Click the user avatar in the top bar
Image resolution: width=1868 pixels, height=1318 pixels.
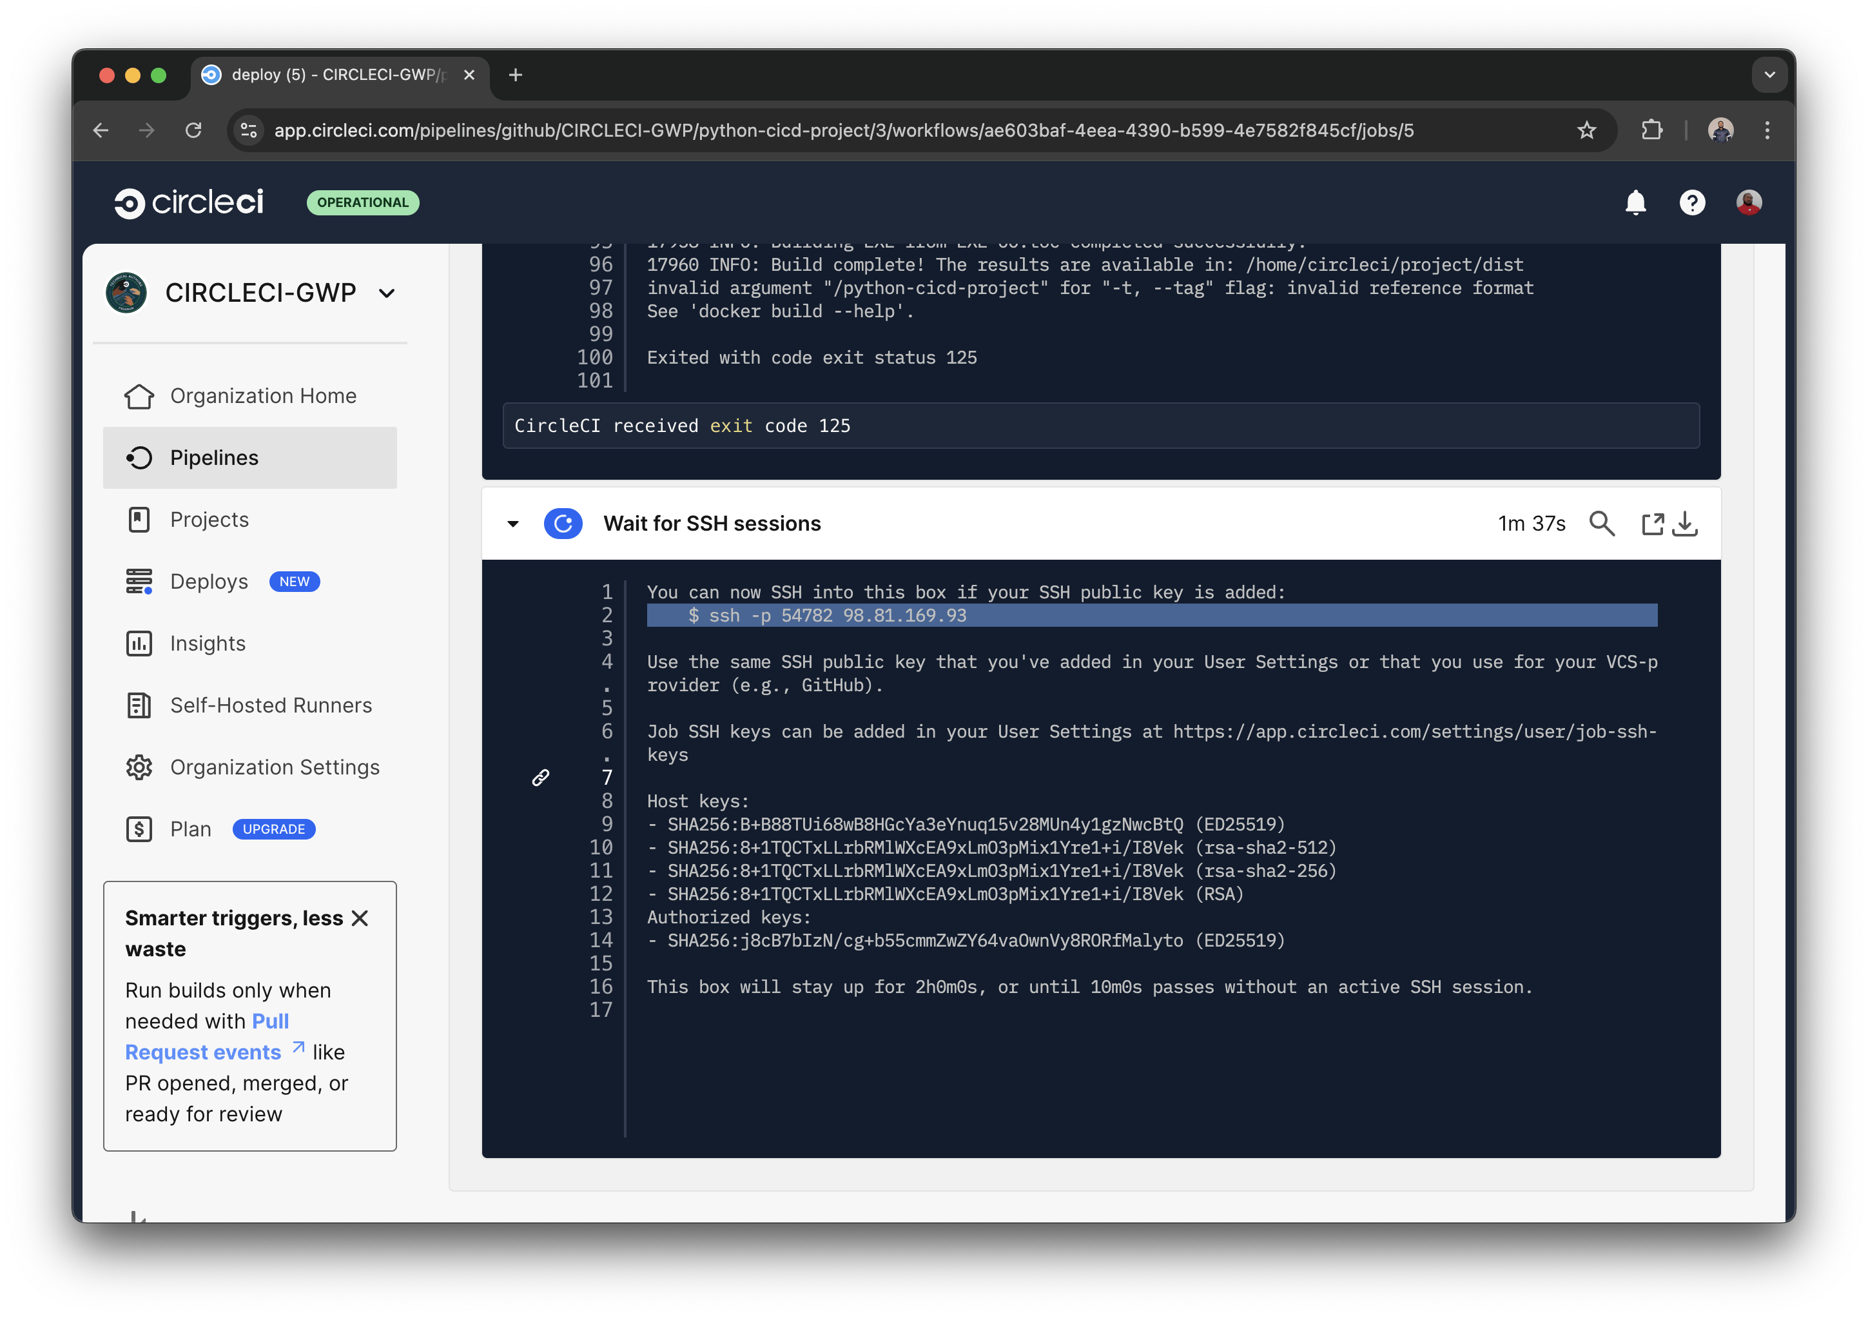click(1749, 202)
